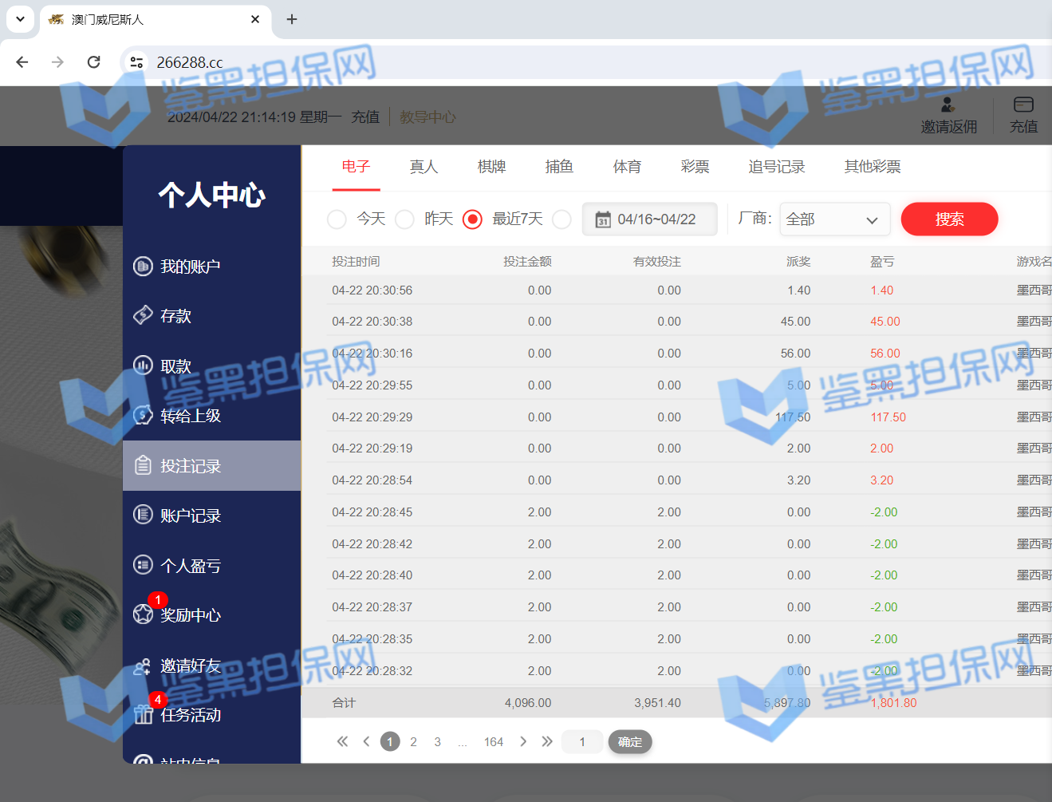Reload the page with browser refresh icon

tap(93, 62)
